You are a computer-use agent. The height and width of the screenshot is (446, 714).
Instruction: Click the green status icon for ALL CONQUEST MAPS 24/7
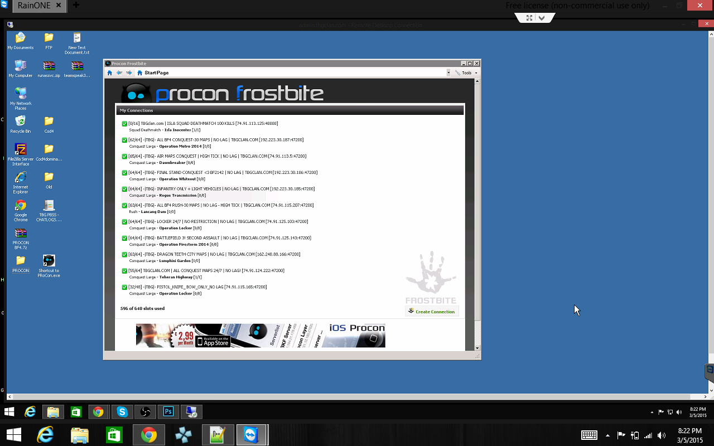coord(124,271)
